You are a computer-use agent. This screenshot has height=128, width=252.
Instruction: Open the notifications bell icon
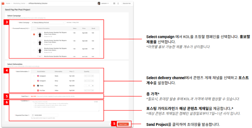pyautogui.click(x=118, y=3)
